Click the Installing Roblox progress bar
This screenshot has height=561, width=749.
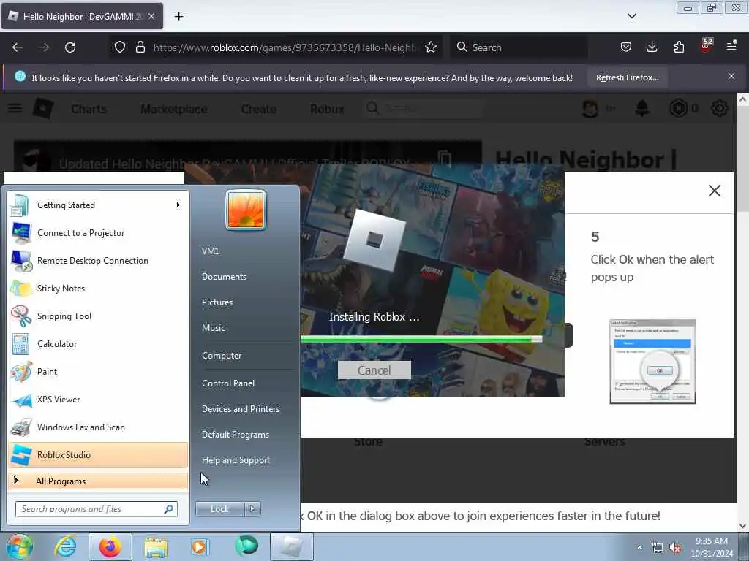(x=421, y=339)
